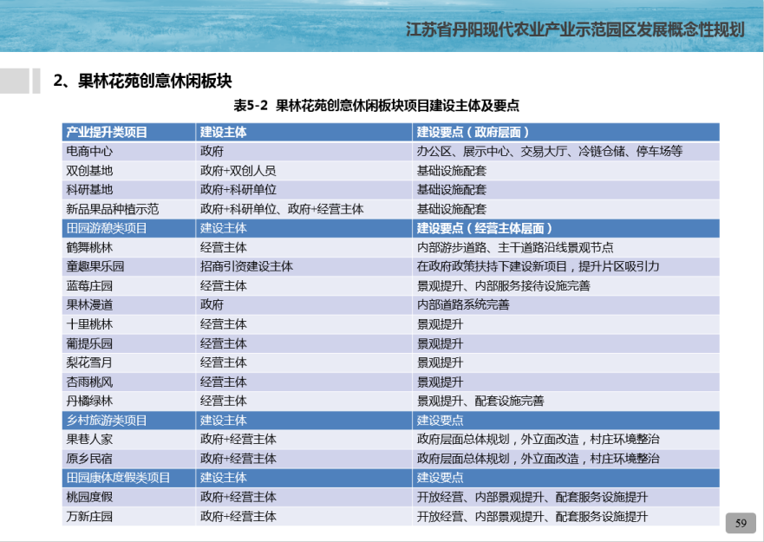Image resolution: width=764 pixels, height=542 pixels.
Task: Select the cell 果林漫道
Action: 128,305
